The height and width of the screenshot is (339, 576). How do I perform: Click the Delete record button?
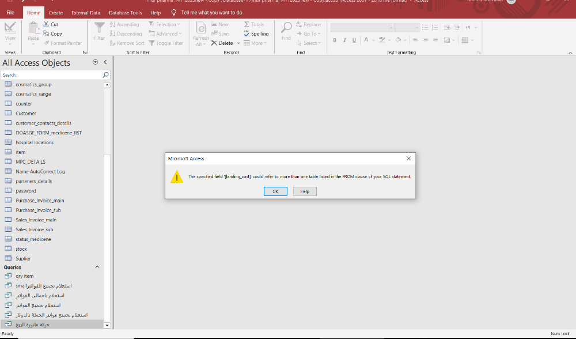tap(222, 43)
